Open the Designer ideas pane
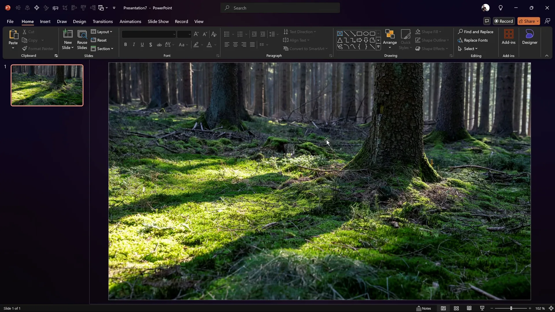The width and height of the screenshot is (555, 312). coord(530,37)
